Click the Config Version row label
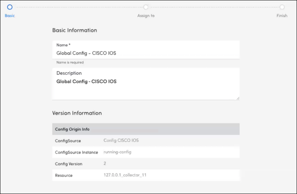 pyautogui.click(x=69, y=164)
